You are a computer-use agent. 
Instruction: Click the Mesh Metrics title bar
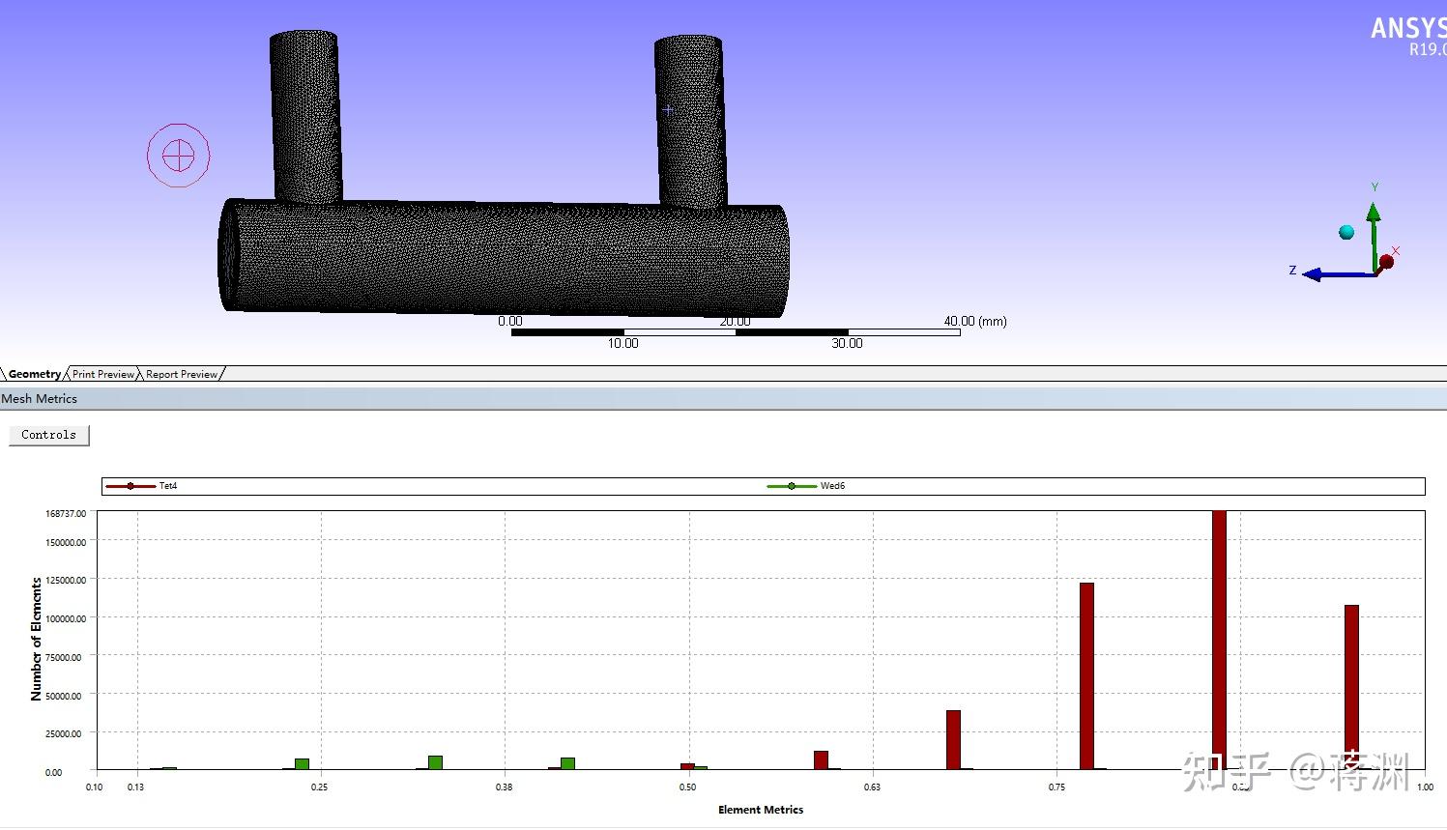click(x=39, y=398)
